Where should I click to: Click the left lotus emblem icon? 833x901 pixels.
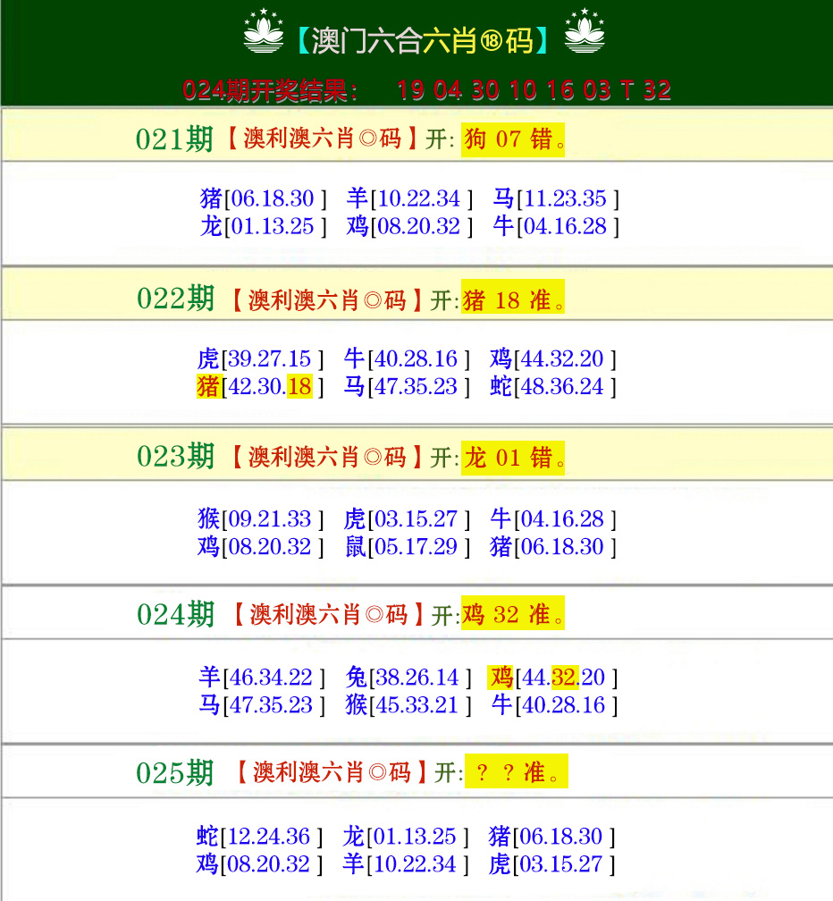coord(263,31)
